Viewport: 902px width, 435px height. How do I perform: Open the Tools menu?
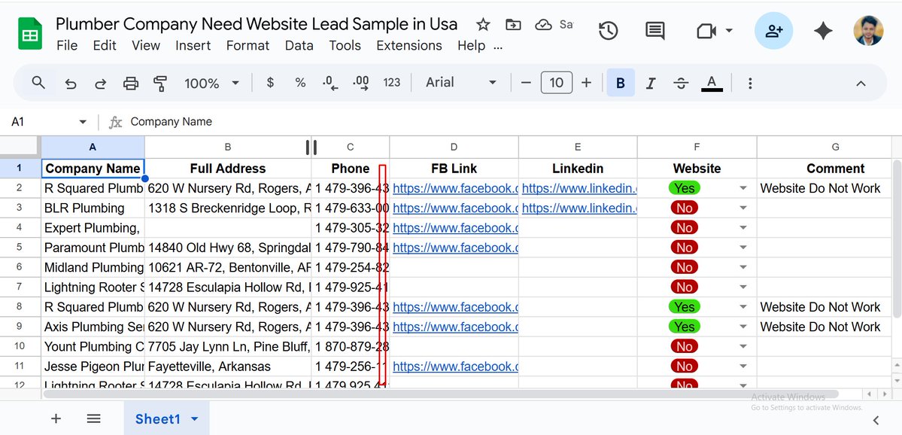point(345,45)
